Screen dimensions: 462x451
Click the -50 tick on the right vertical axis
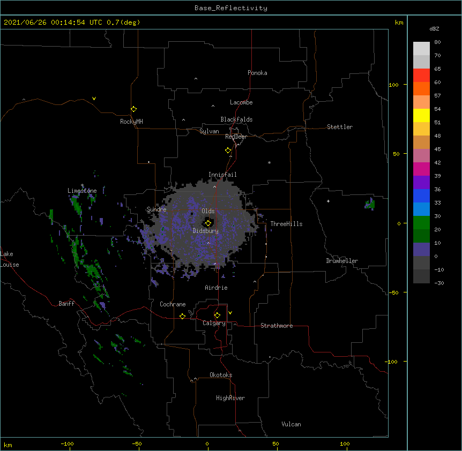(x=393, y=292)
